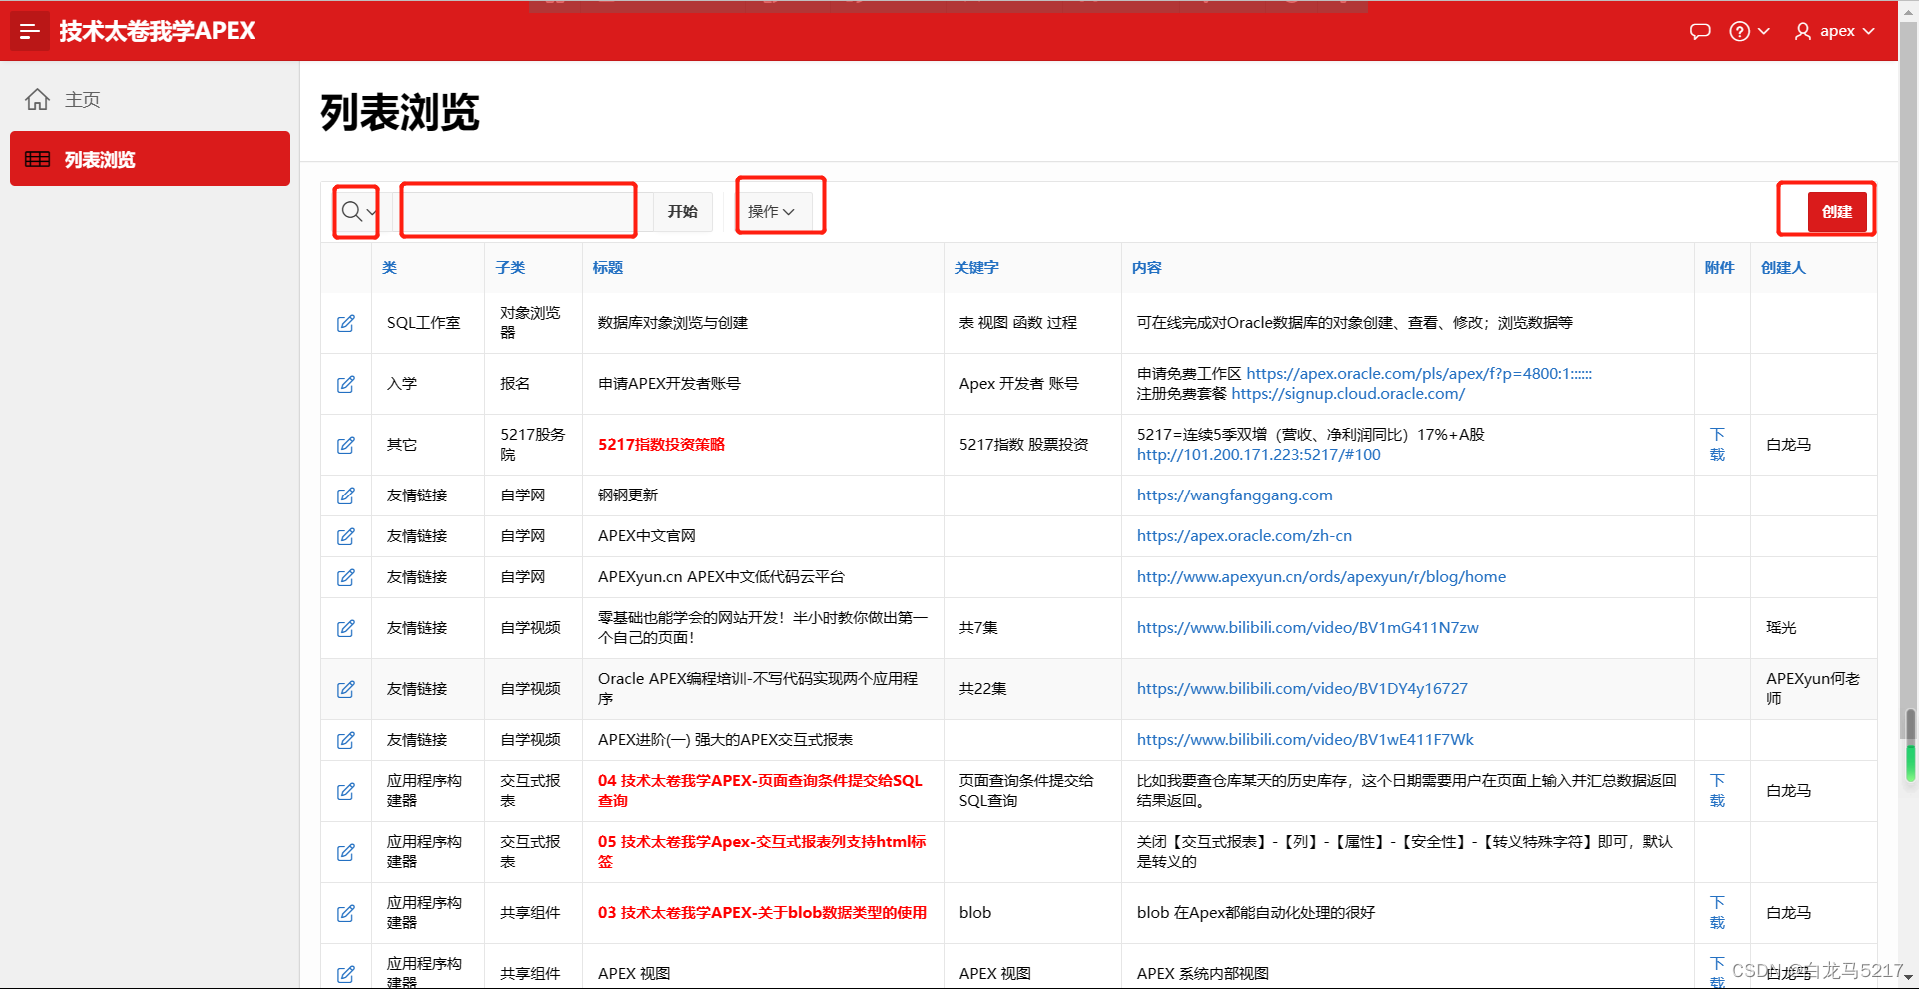
Task: Click title 数据库对象浏览与创建
Action: (673, 323)
